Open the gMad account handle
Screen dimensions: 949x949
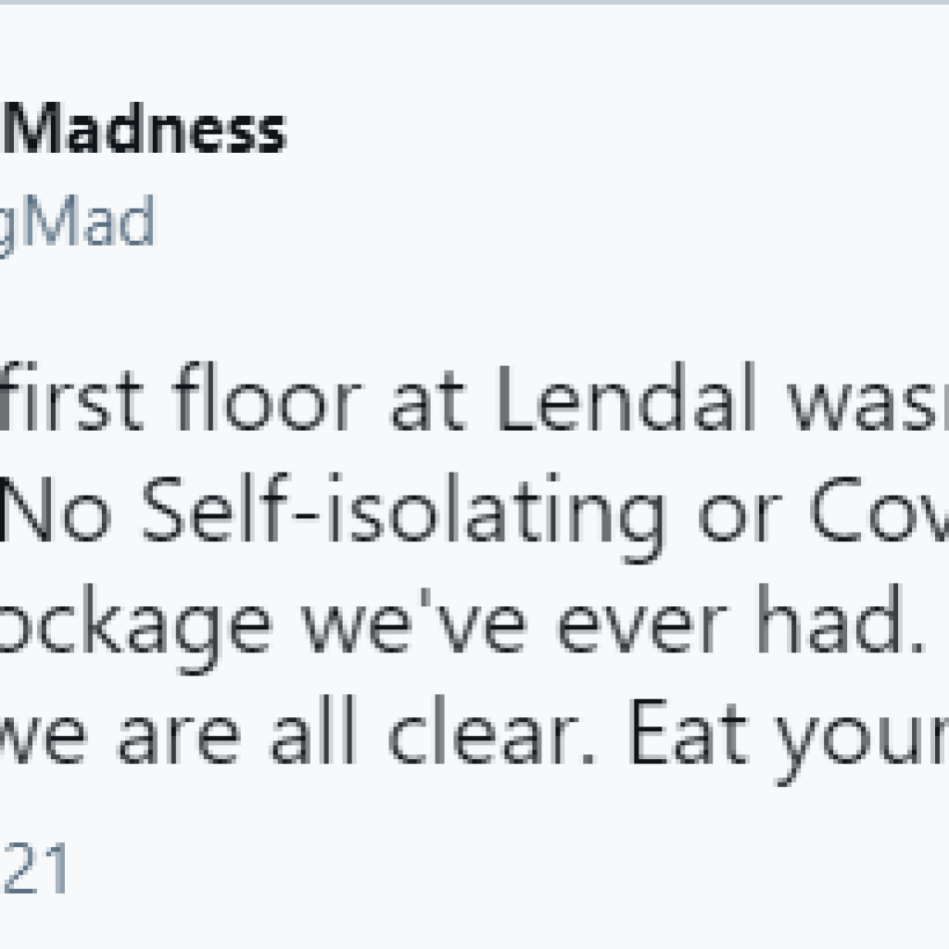76,224
